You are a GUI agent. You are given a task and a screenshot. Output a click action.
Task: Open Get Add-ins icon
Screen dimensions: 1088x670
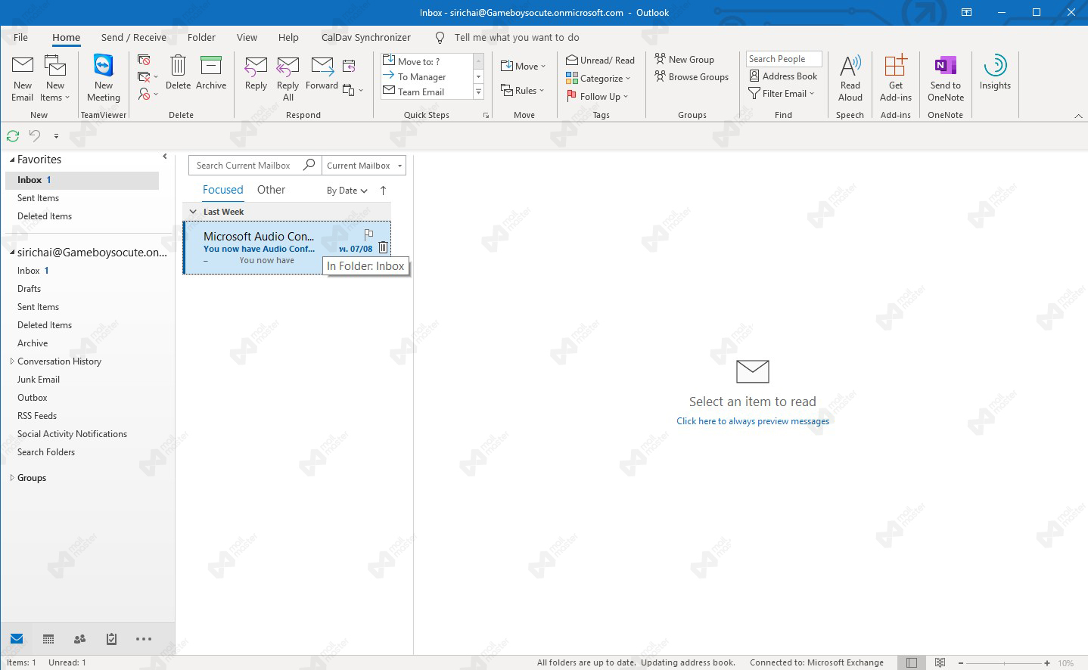tap(895, 67)
